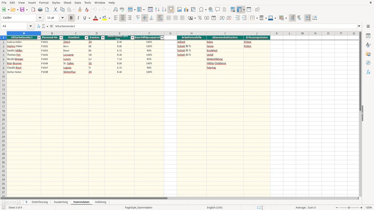Screen dimensions: 374x210
Task: Open the Calibri font name dropdown
Action: tap(40, 18)
